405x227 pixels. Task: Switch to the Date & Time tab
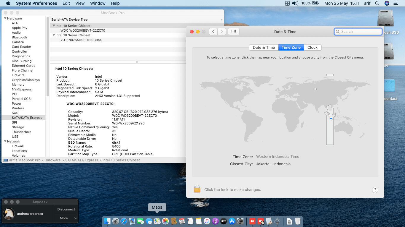(x=264, y=47)
